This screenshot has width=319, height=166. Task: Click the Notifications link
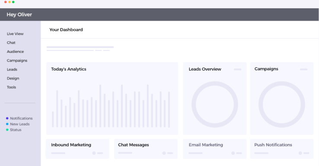click(21, 118)
